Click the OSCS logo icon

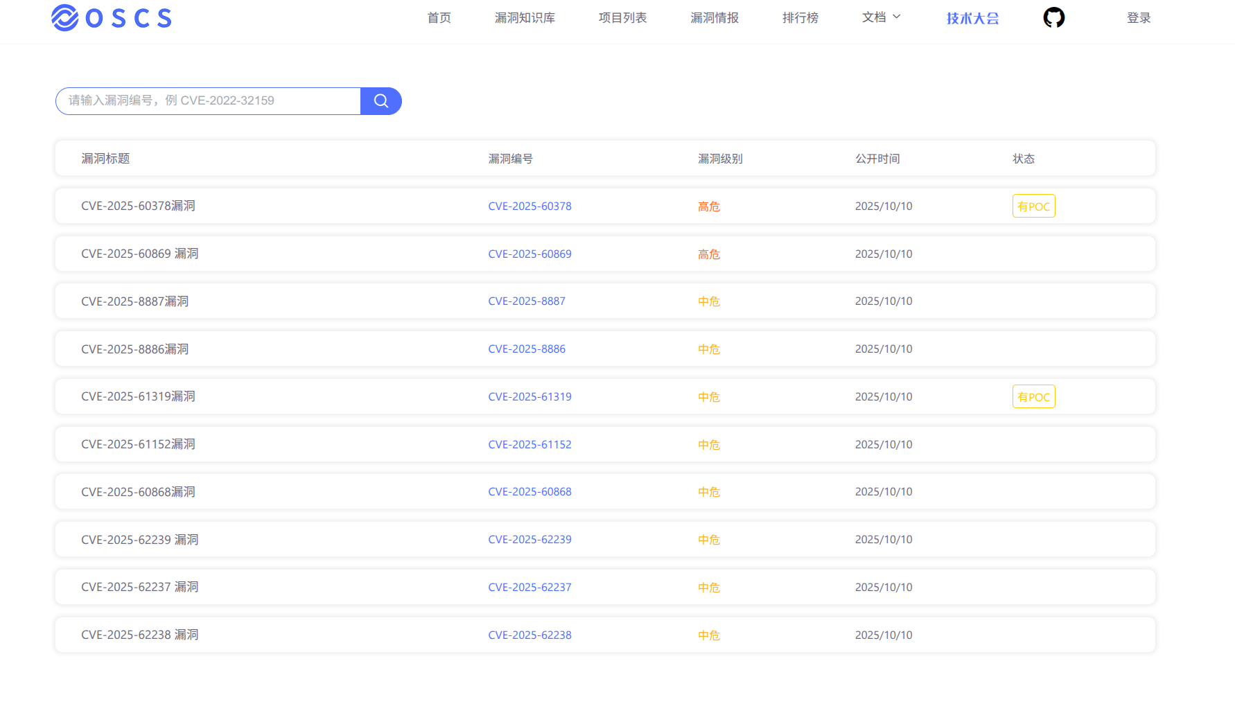pyautogui.click(x=65, y=18)
